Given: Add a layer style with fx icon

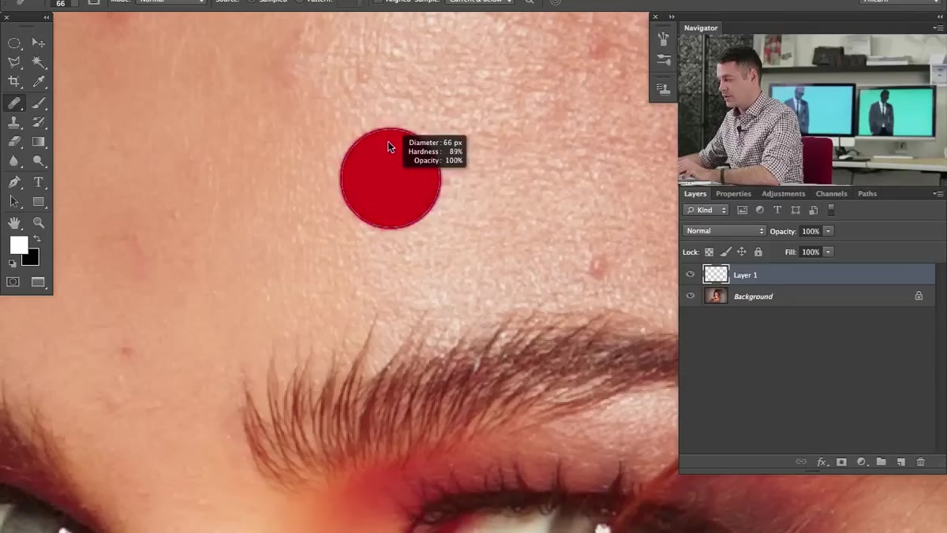Looking at the screenshot, I should [822, 462].
